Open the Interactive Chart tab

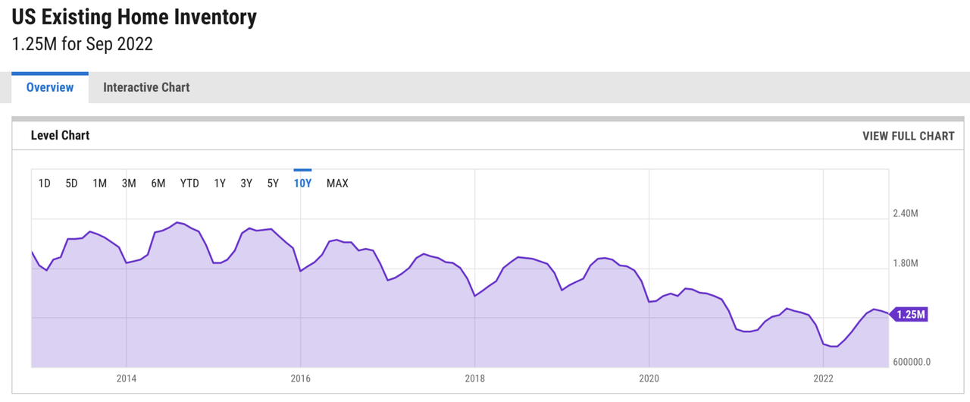point(146,87)
